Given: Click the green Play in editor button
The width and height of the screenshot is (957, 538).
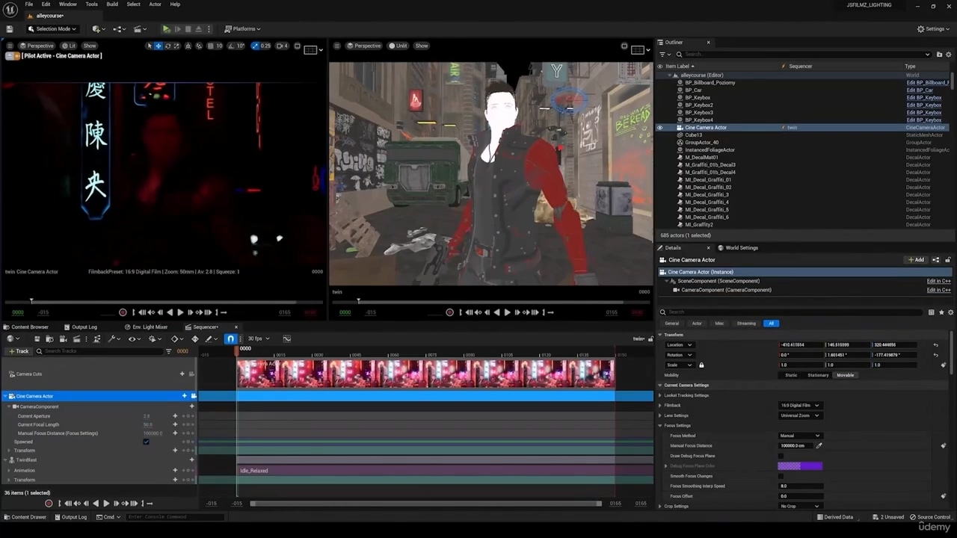Looking at the screenshot, I should click(166, 29).
